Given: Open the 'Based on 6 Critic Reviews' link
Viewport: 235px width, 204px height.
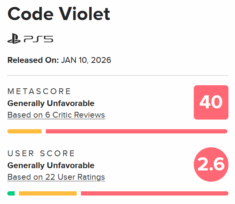Looking at the screenshot, I should (x=56, y=115).
